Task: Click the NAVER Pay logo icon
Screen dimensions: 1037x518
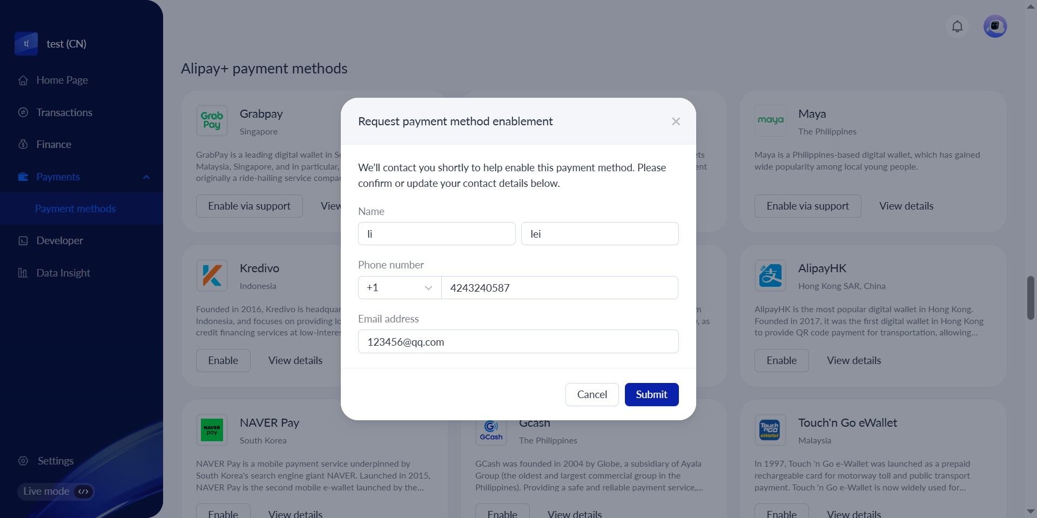Action: (x=212, y=430)
